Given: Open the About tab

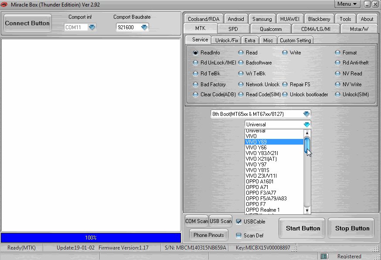Looking at the screenshot, I should tap(367, 19).
